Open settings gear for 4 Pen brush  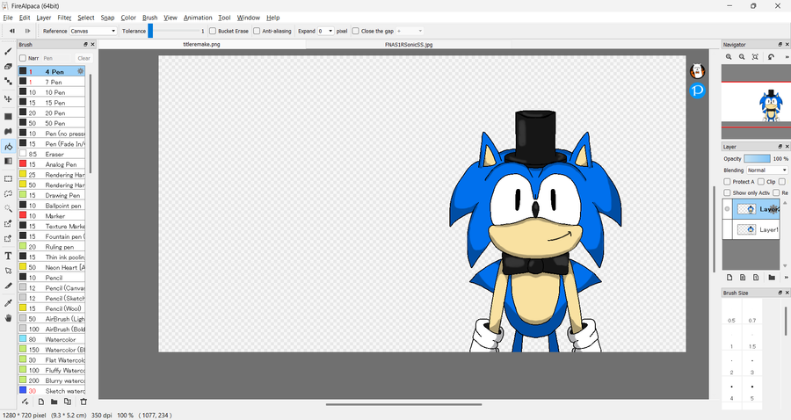(80, 71)
